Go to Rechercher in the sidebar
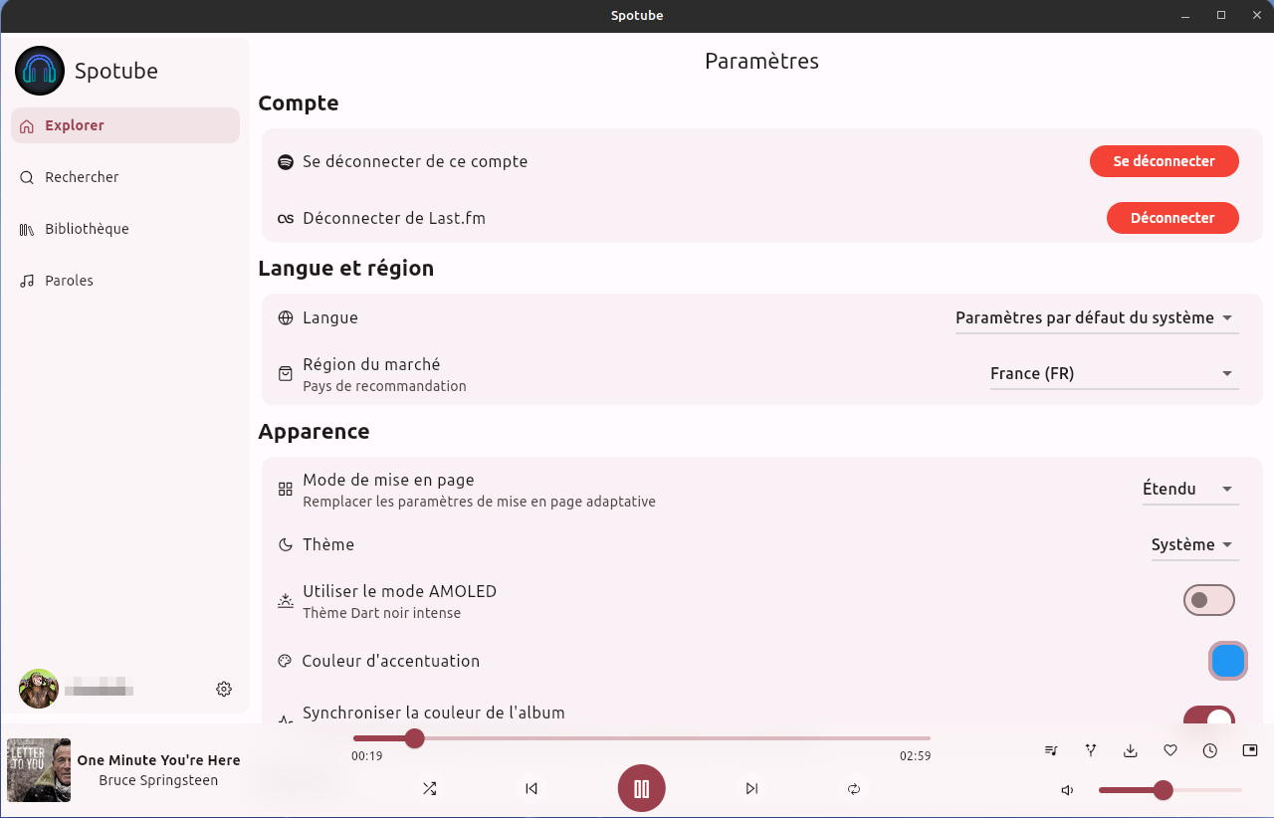The width and height of the screenshot is (1274, 818). [x=82, y=177]
